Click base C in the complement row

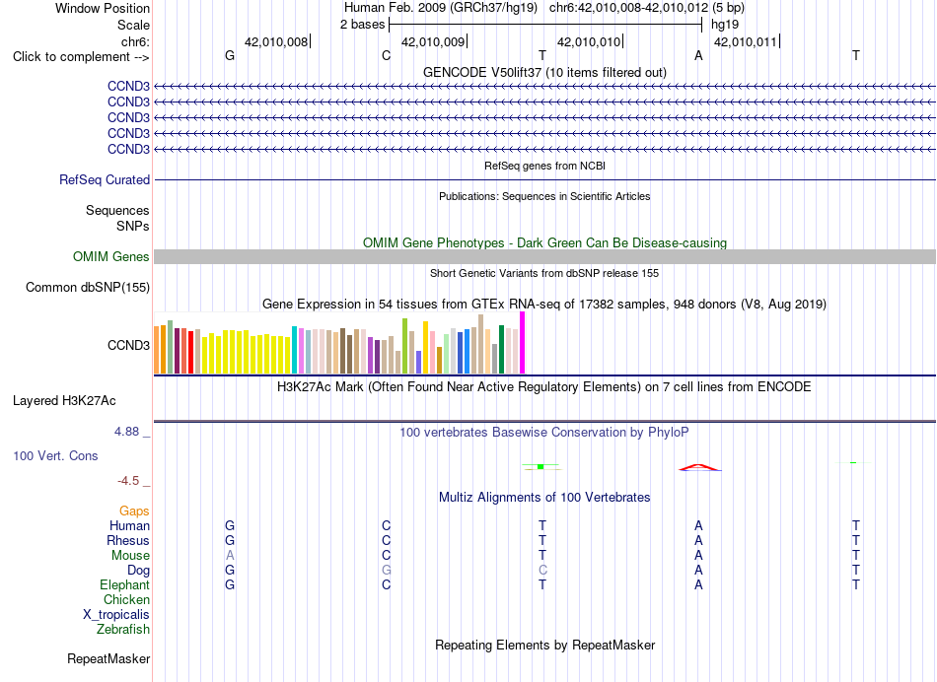(386, 55)
